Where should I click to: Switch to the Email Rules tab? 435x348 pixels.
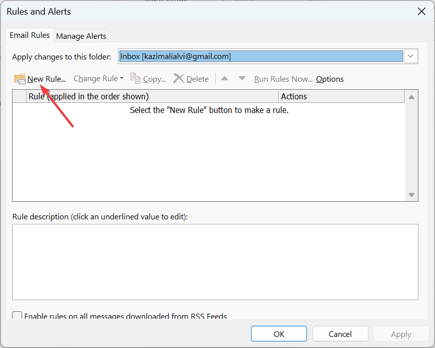[x=30, y=35]
